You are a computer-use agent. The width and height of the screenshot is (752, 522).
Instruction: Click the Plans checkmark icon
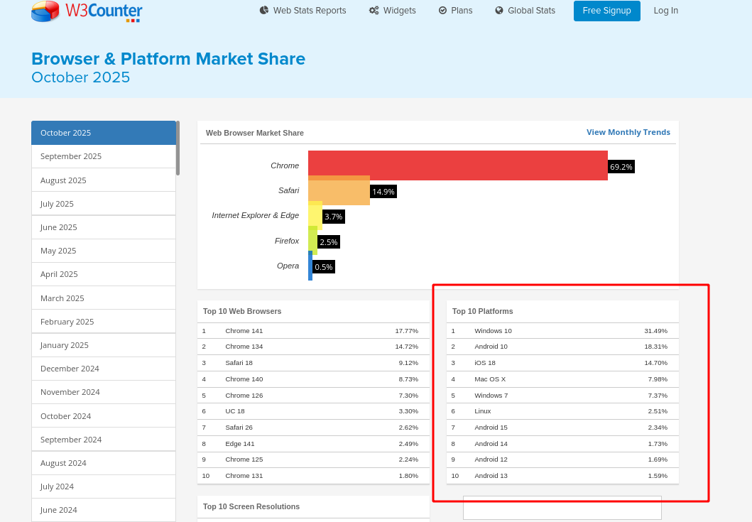(x=443, y=11)
